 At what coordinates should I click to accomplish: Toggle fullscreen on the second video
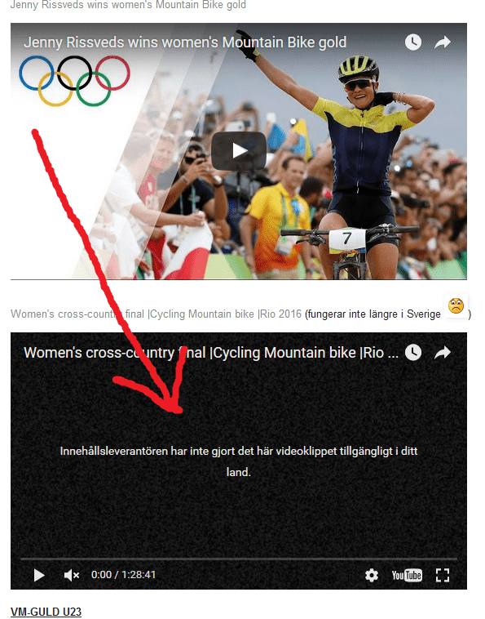click(x=443, y=575)
